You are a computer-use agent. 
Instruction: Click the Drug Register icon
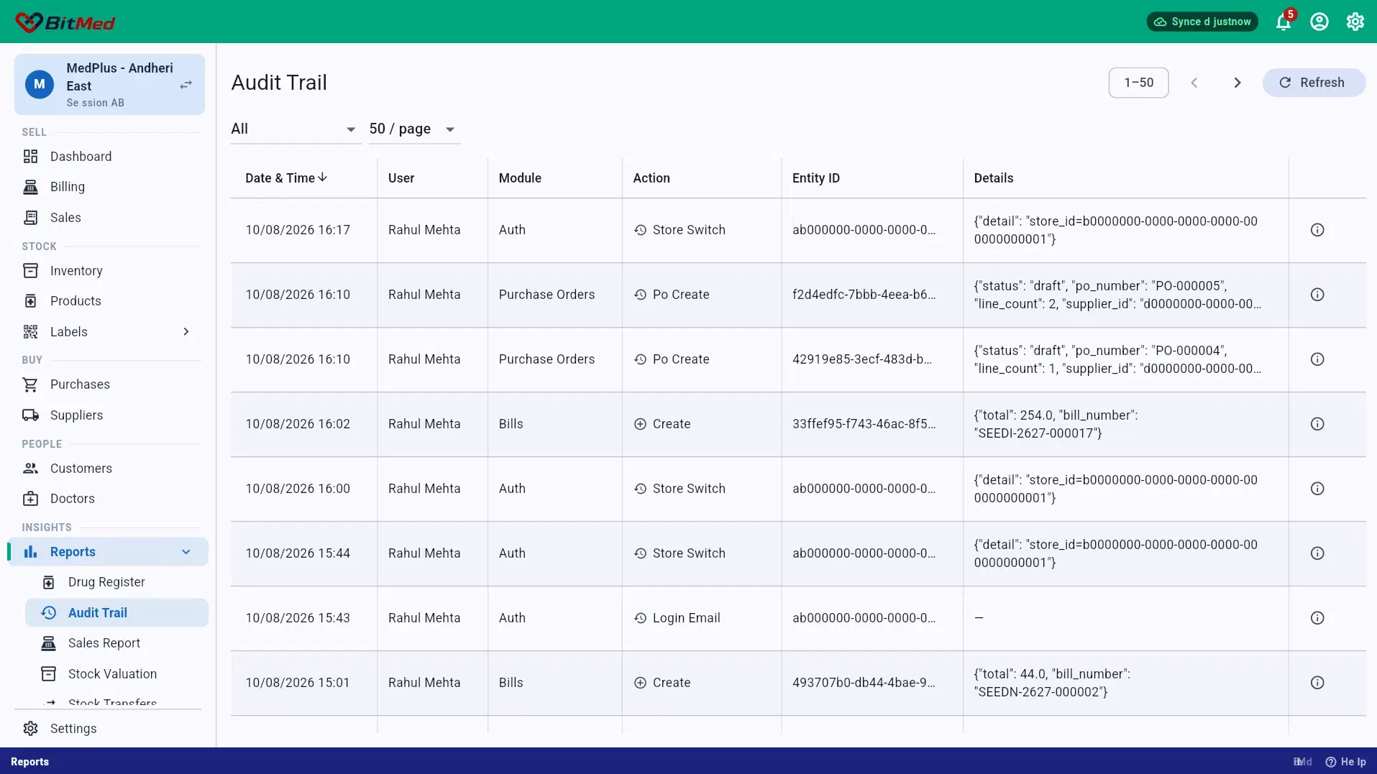pos(48,582)
